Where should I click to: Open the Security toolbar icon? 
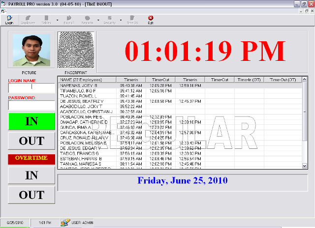pyautogui.click(x=110, y=20)
